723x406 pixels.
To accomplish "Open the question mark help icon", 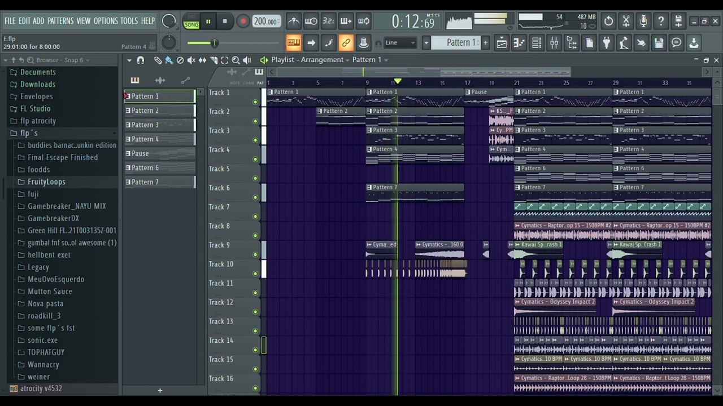I will [661, 21].
